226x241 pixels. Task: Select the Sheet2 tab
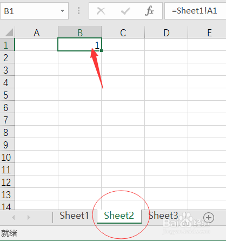(x=119, y=216)
